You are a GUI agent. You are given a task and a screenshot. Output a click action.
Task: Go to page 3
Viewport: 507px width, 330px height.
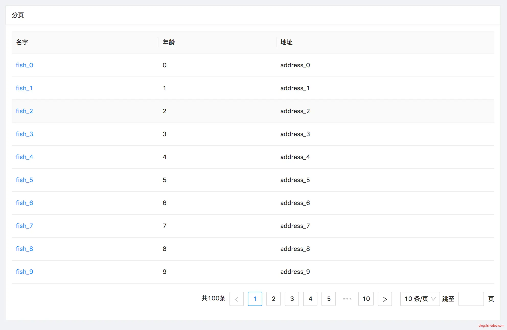point(292,299)
